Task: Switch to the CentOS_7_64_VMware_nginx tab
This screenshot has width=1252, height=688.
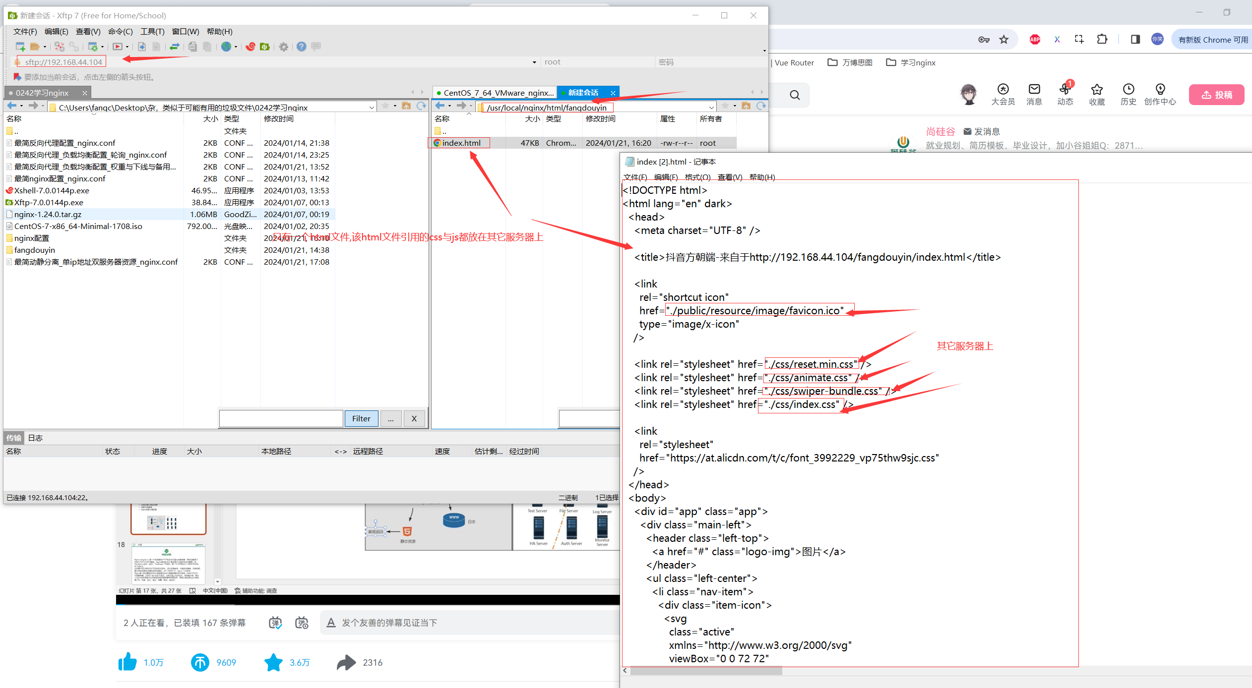Action: pos(495,93)
